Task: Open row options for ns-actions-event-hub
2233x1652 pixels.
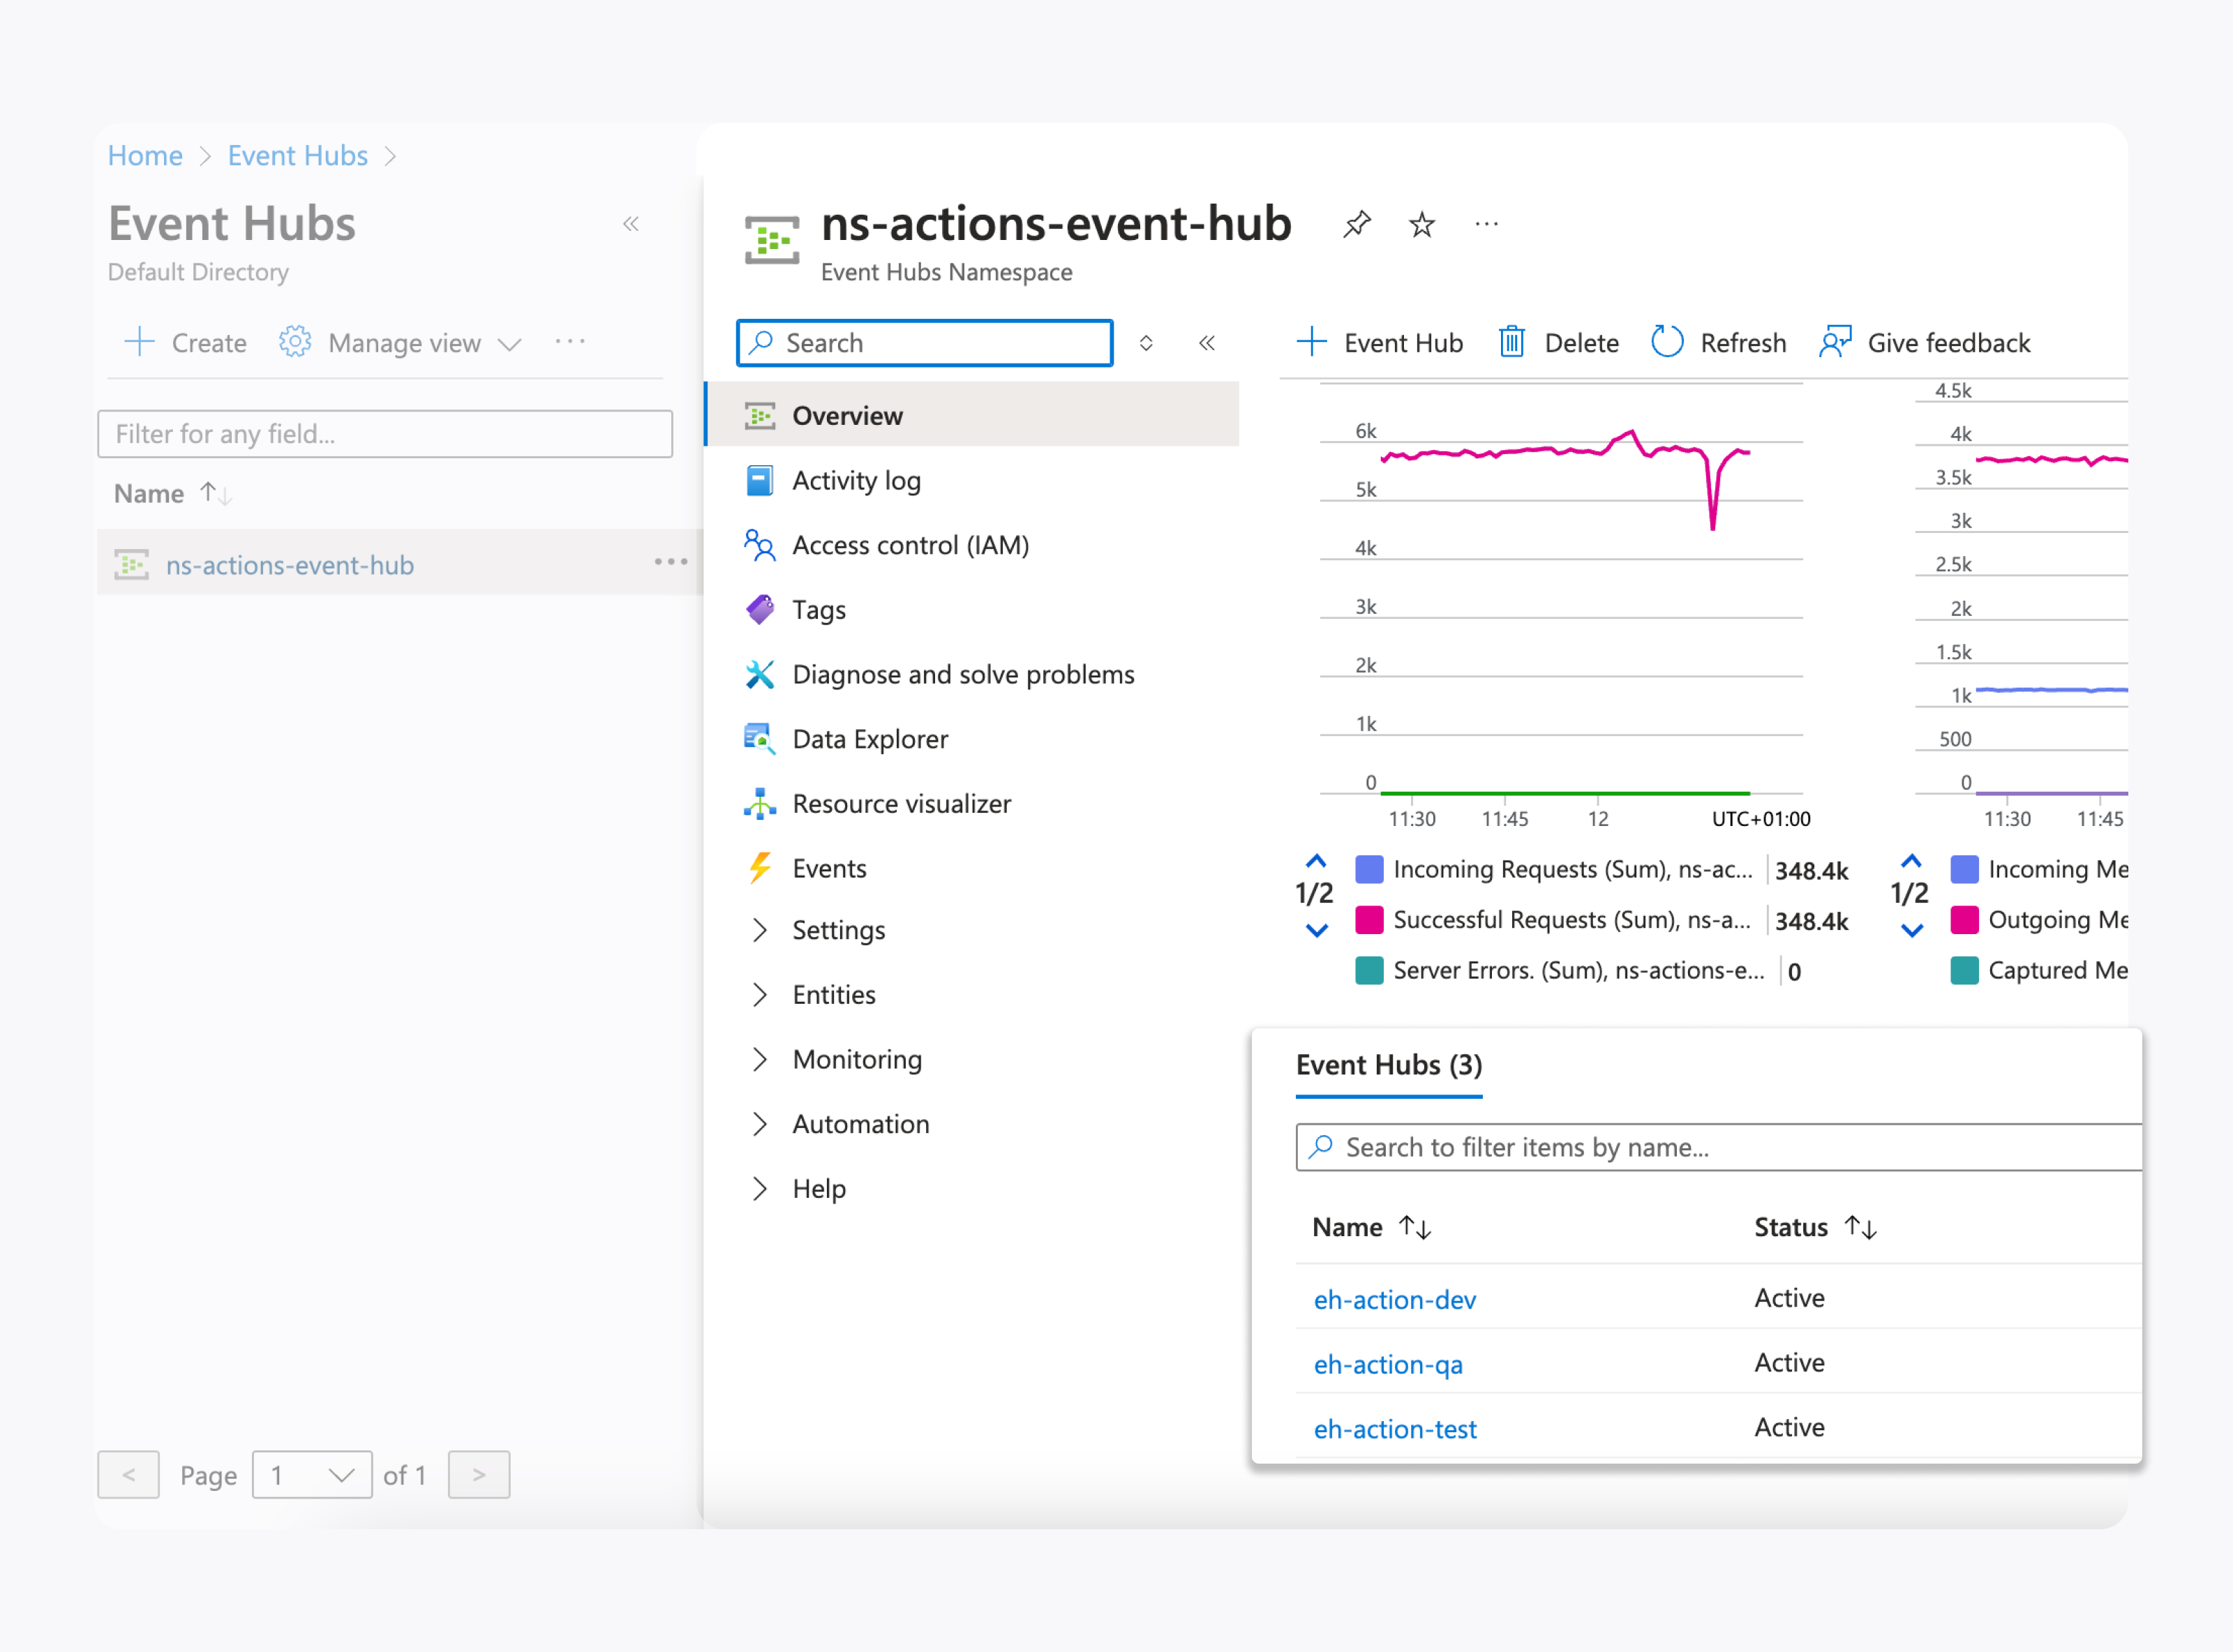Action: pyautogui.click(x=670, y=562)
